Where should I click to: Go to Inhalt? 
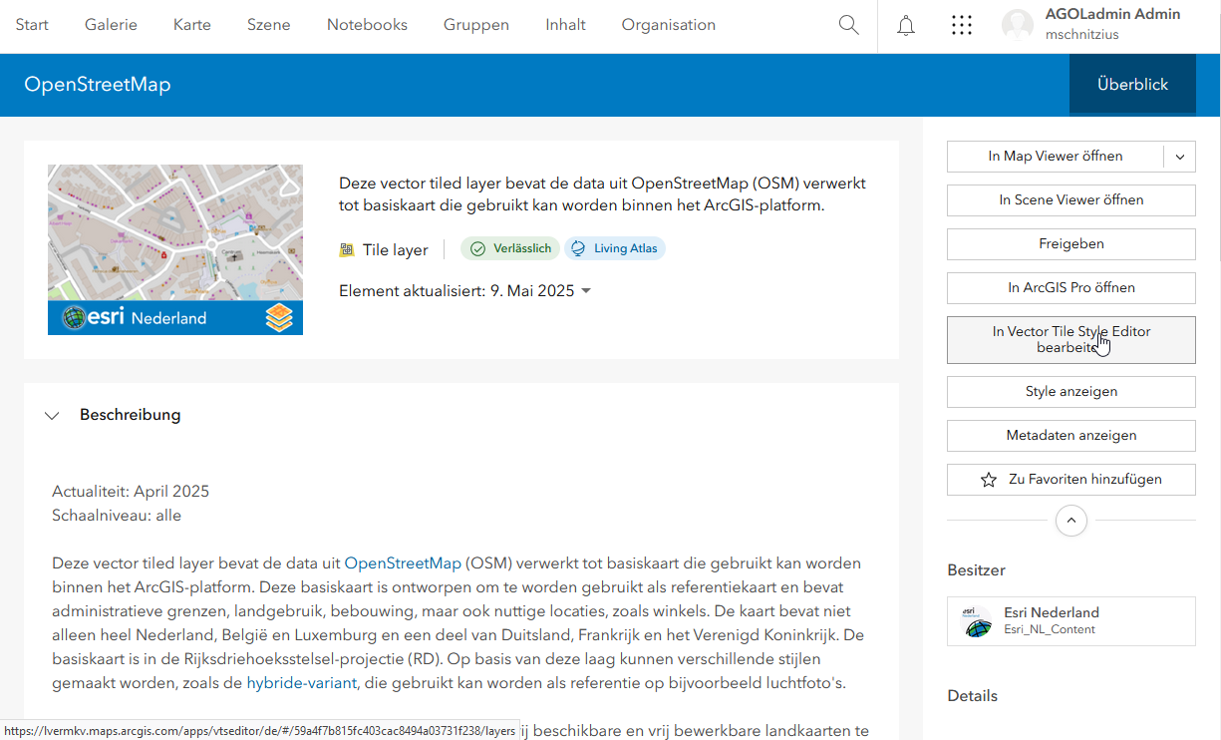pos(566,25)
